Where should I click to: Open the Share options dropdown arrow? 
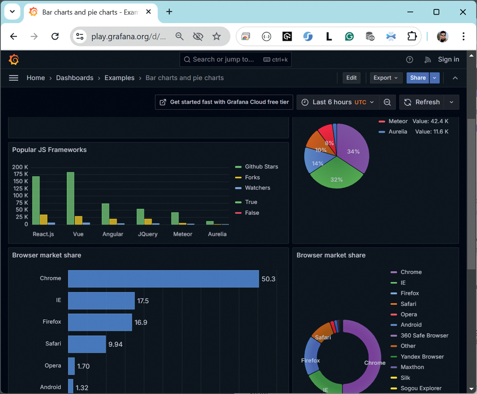tap(434, 78)
